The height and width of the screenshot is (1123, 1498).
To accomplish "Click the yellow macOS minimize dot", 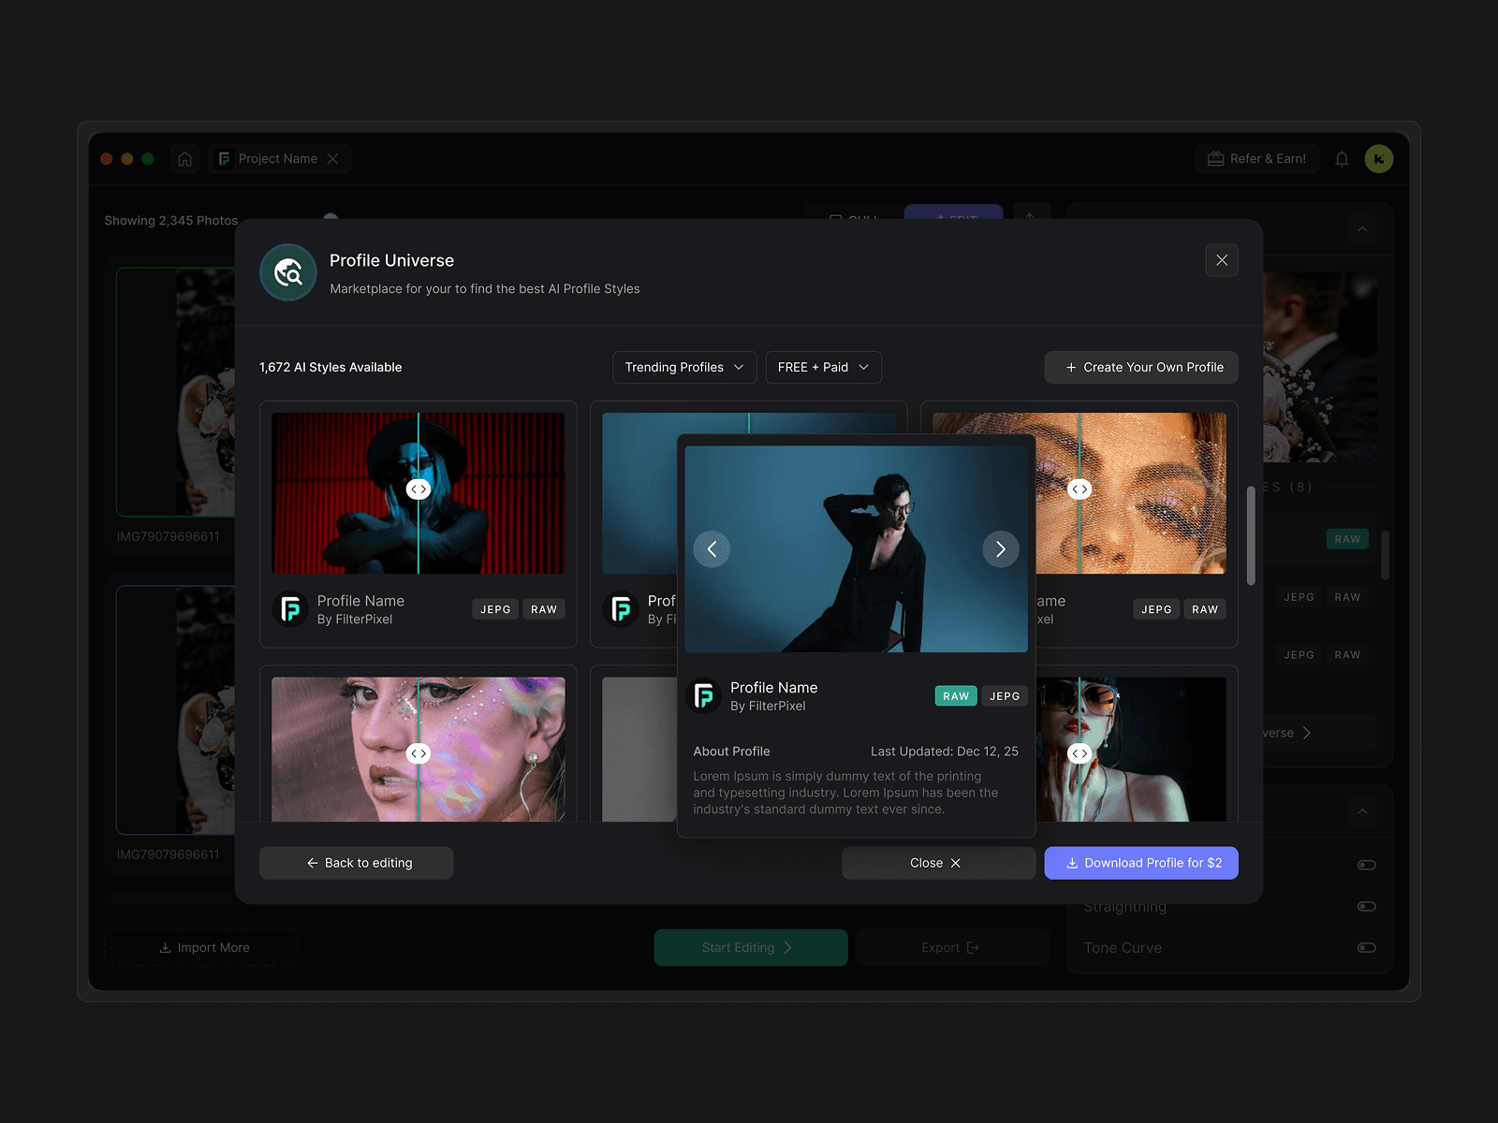I will pos(127,159).
